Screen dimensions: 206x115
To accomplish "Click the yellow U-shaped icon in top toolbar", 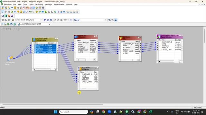I will (15, 8).
